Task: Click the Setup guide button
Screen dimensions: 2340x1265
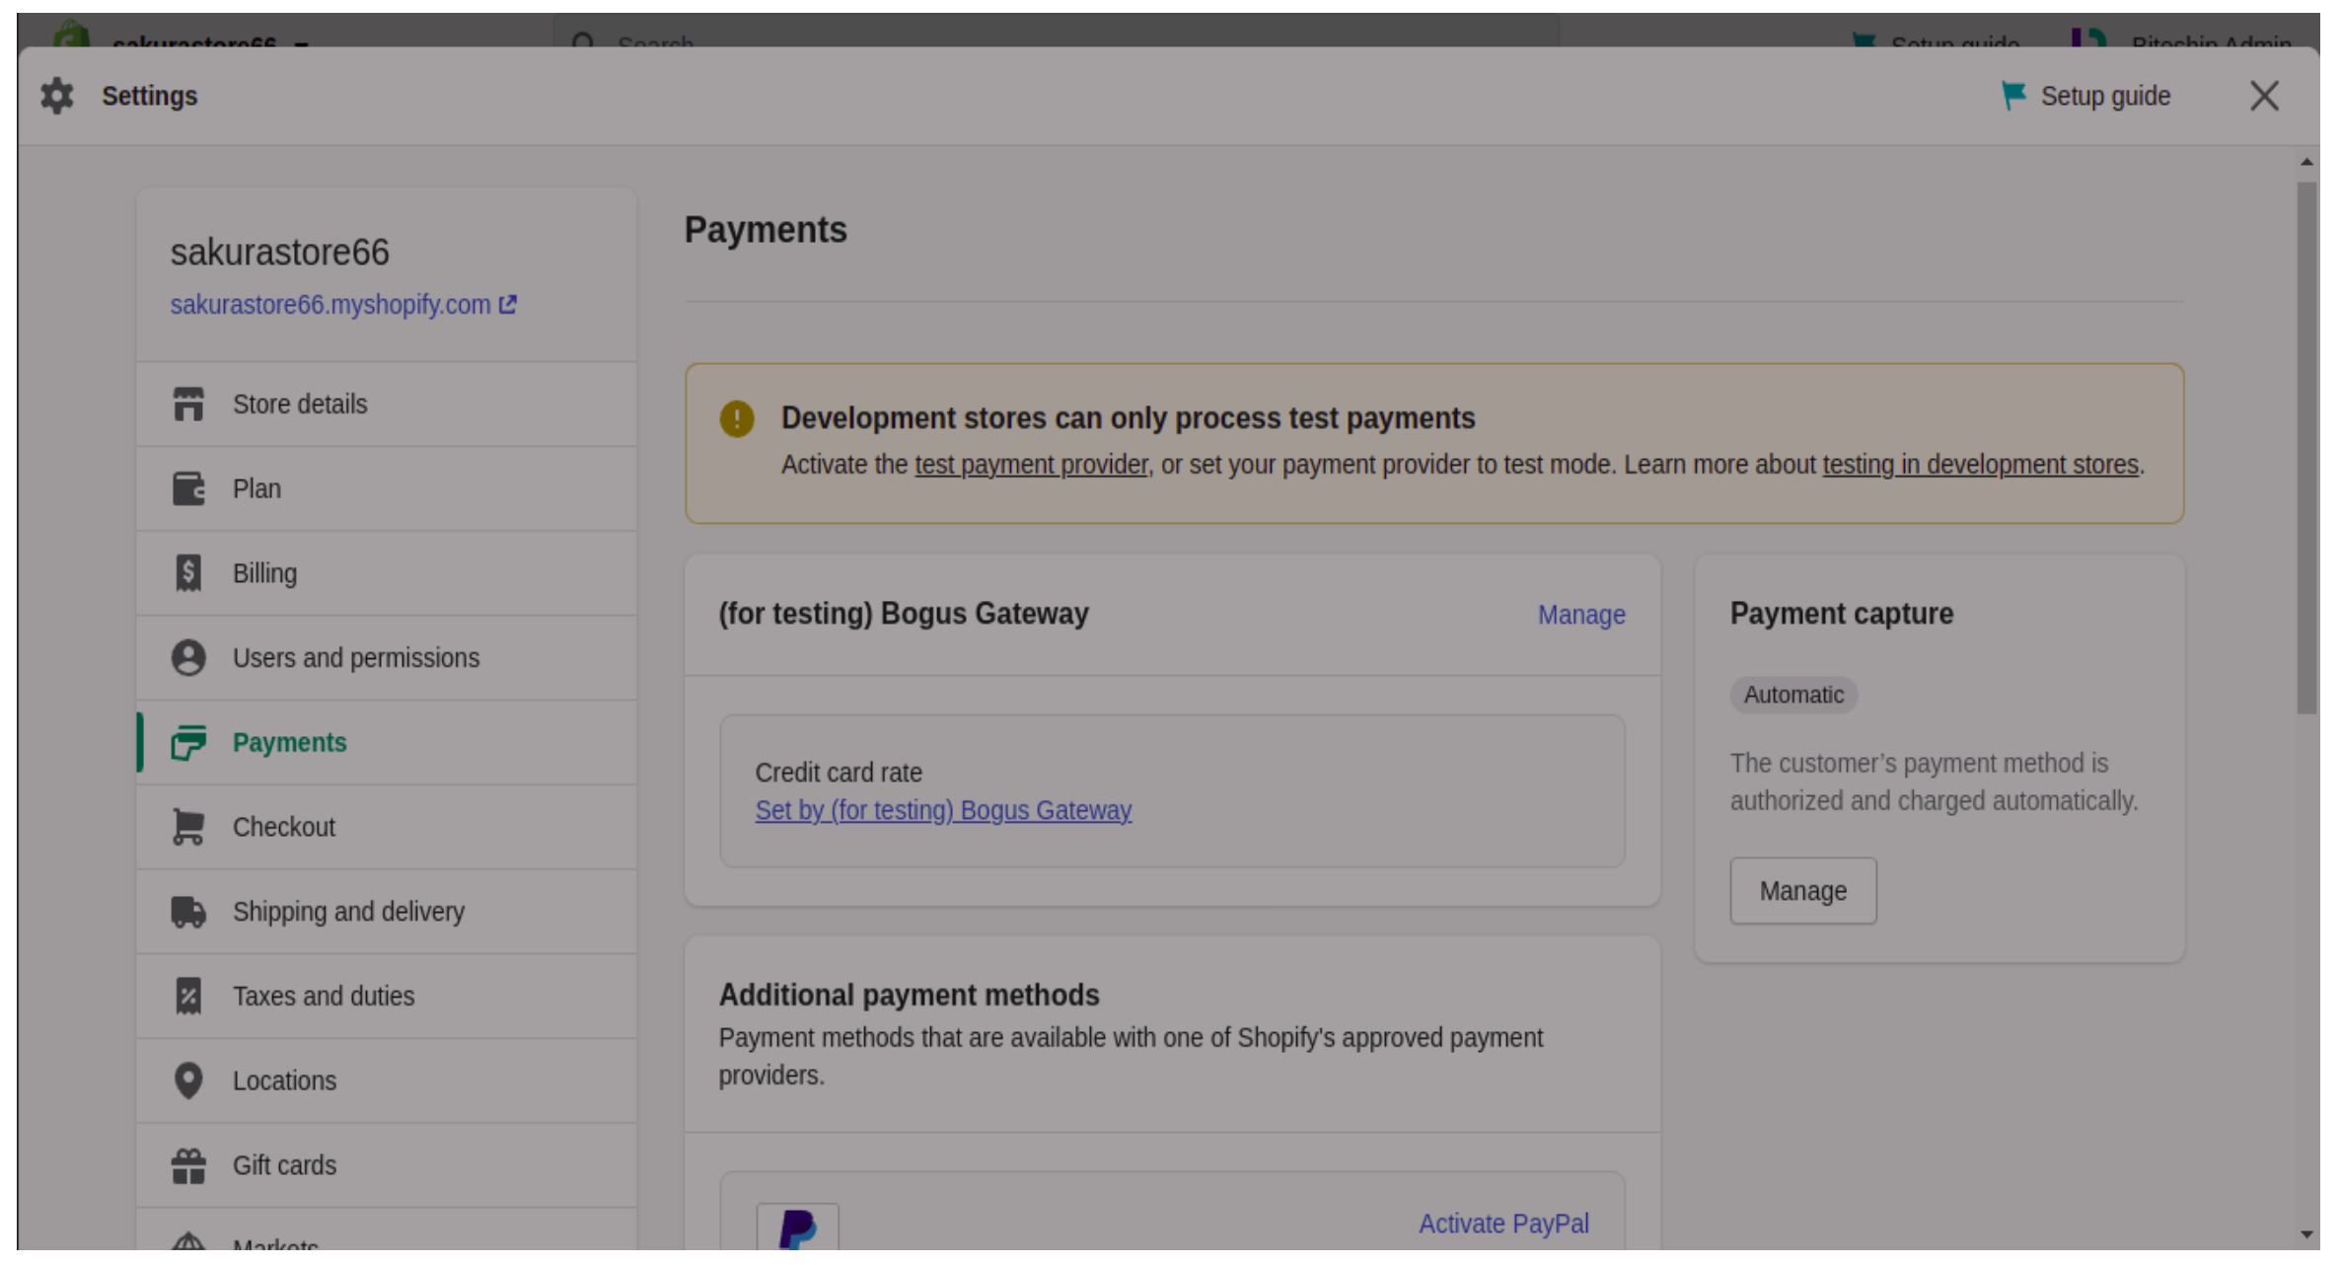Action: click(2087, 96)
